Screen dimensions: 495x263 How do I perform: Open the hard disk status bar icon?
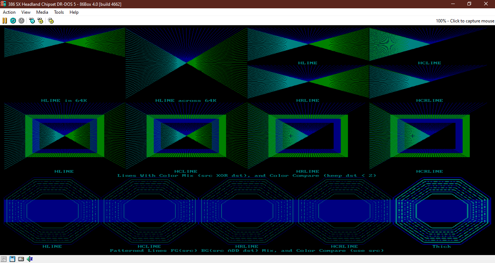[x=21, y=259]
